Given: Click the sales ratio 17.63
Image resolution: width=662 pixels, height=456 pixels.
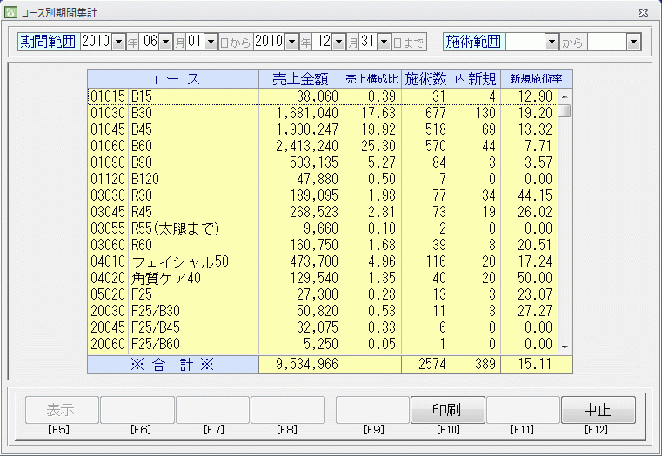Looking at the screenshot, I should pyautogui.click(x=378, y=113).
